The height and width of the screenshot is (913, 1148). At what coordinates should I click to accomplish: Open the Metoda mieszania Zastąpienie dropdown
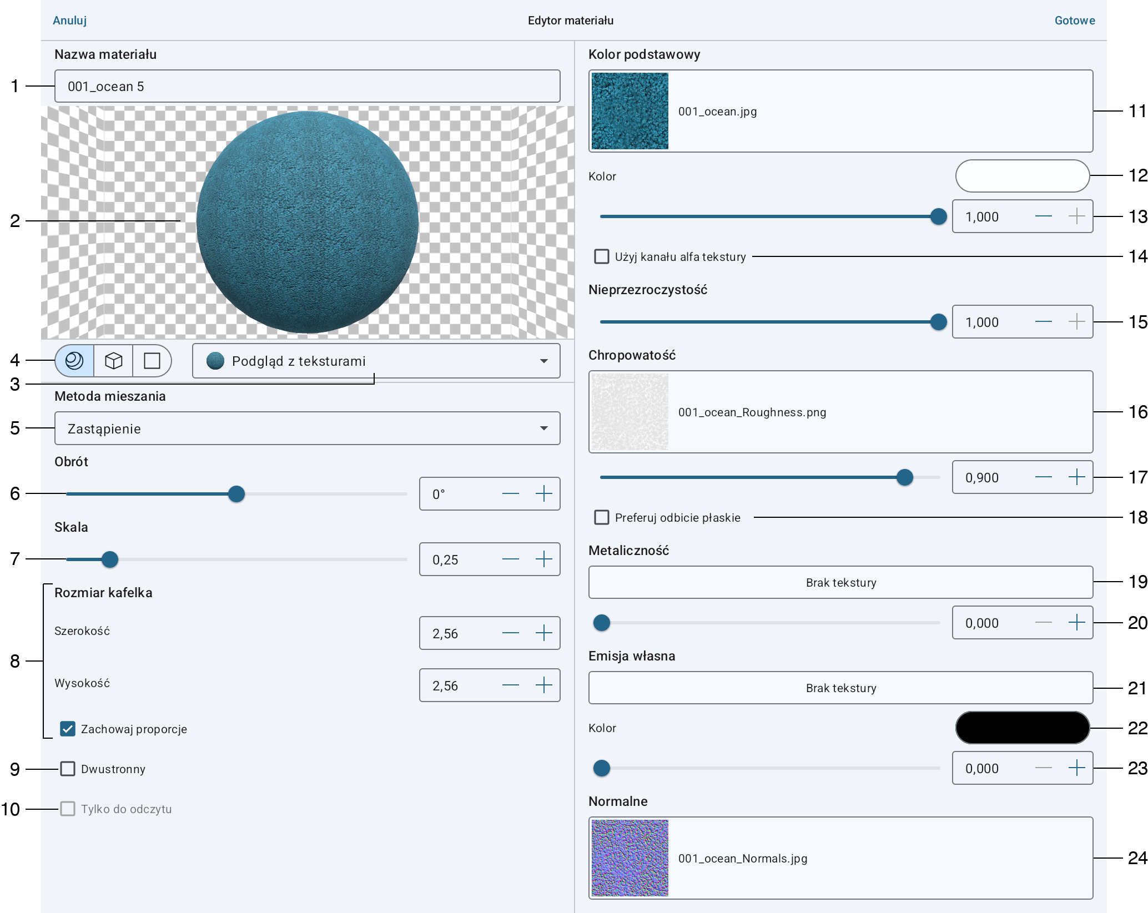pos(307,428)
